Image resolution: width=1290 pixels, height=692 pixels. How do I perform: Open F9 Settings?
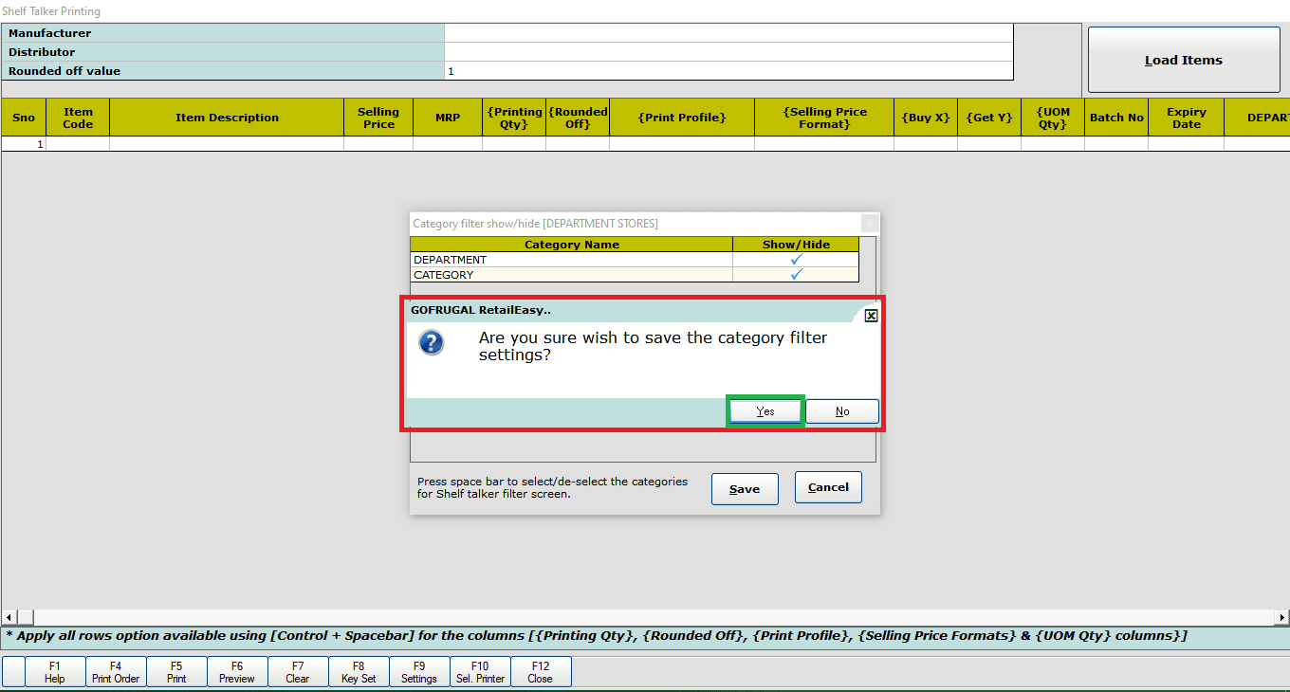coord(419,672)
